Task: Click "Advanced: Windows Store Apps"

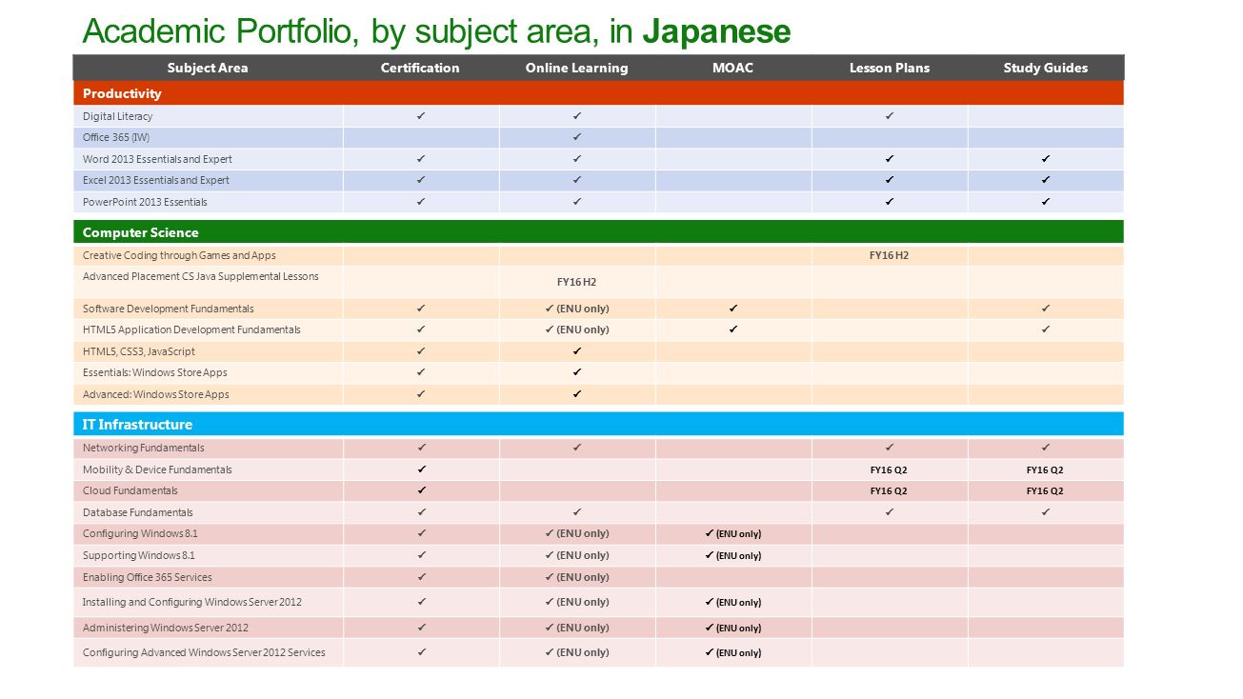Action: pos(156,394)
